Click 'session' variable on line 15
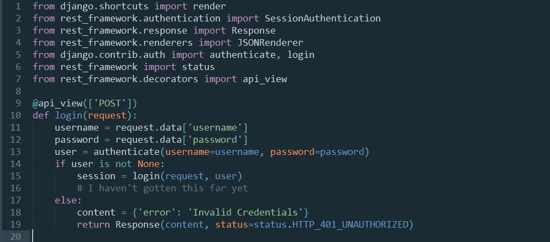The image size is (550, 242). pos(96,176)
